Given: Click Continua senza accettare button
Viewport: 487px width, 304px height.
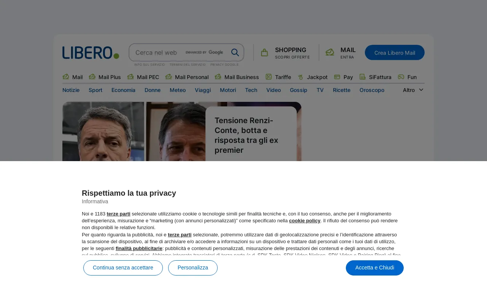Looking at the screenshot, I should (123, 268).
